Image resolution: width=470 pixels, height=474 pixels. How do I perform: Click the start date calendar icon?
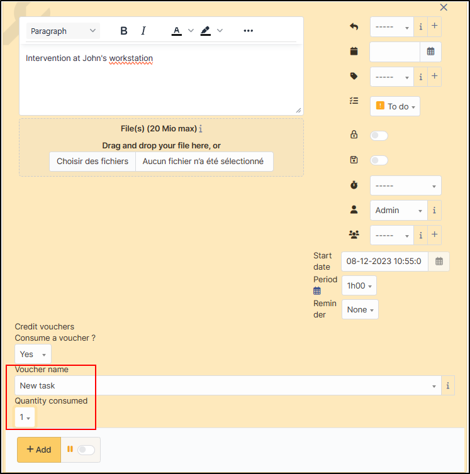click(439, 261)
